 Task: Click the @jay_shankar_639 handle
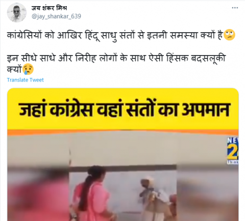pos(56,16)
